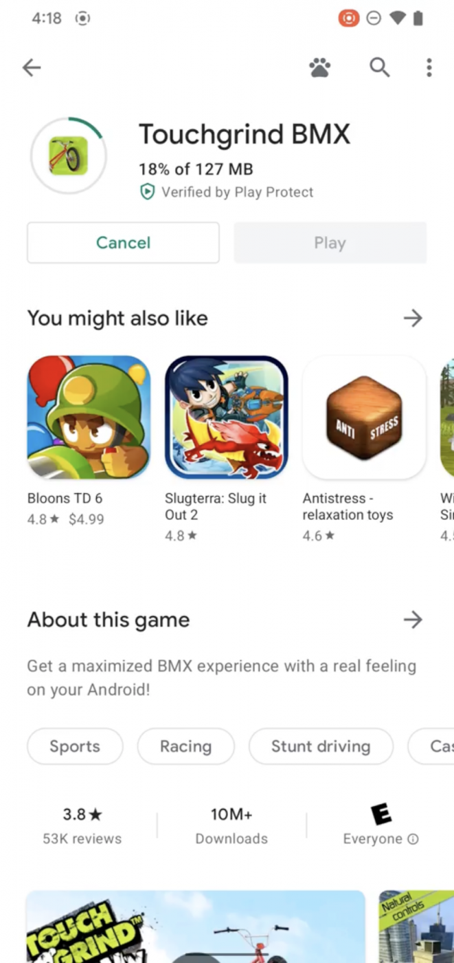Open the search magnifier icon
The image size is (454, 963).
tap(379, 67)
